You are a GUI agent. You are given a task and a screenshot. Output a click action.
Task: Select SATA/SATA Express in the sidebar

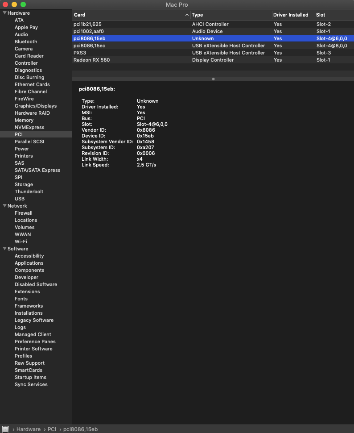[37, 170]
